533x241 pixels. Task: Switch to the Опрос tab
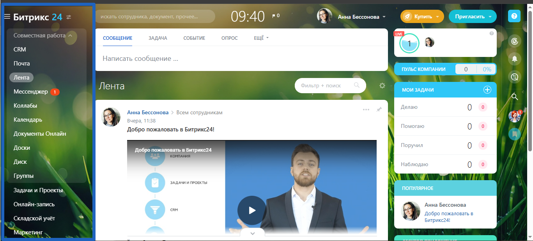(230, 38)
